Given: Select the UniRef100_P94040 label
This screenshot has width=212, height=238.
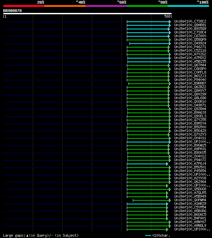Looking at the screenshot, I should (190, 80).
